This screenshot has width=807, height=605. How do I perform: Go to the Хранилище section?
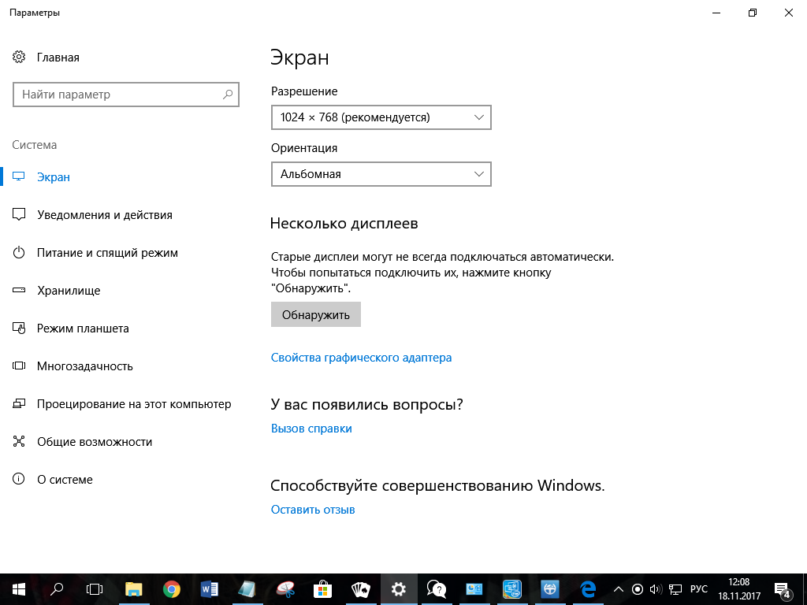[69, 291]
